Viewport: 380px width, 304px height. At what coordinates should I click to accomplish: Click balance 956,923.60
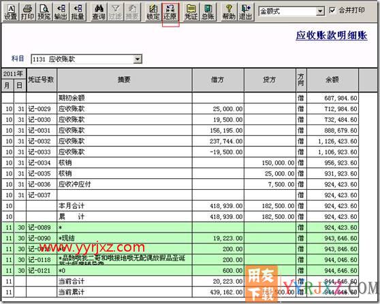(341, 163)
